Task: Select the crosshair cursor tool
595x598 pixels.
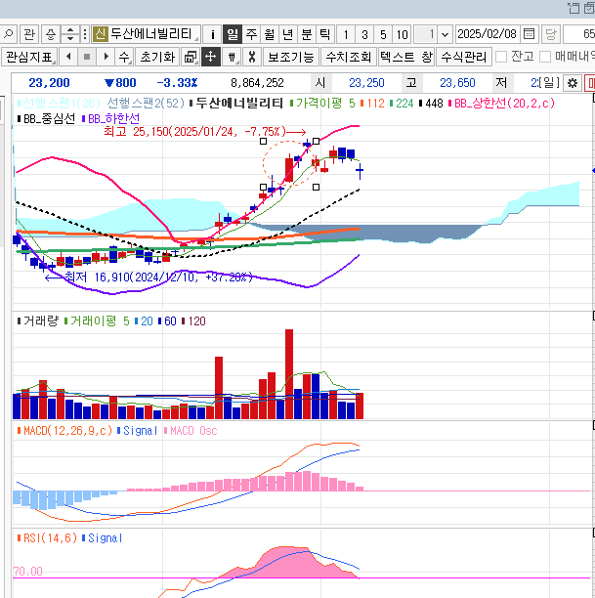Action: [x=210, y=57]
